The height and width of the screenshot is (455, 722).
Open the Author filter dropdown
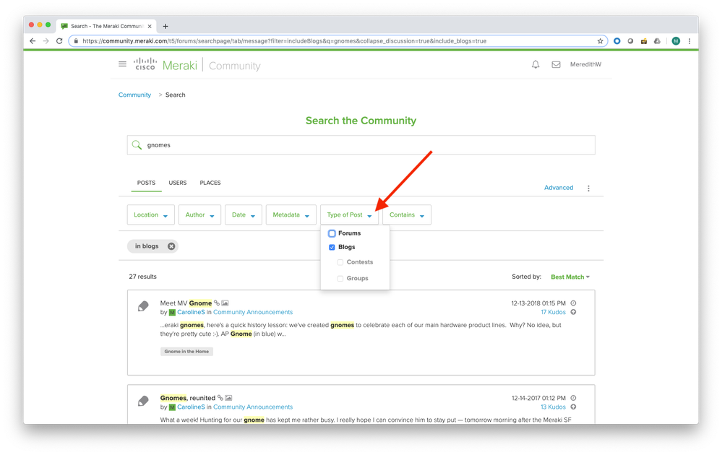199,215
